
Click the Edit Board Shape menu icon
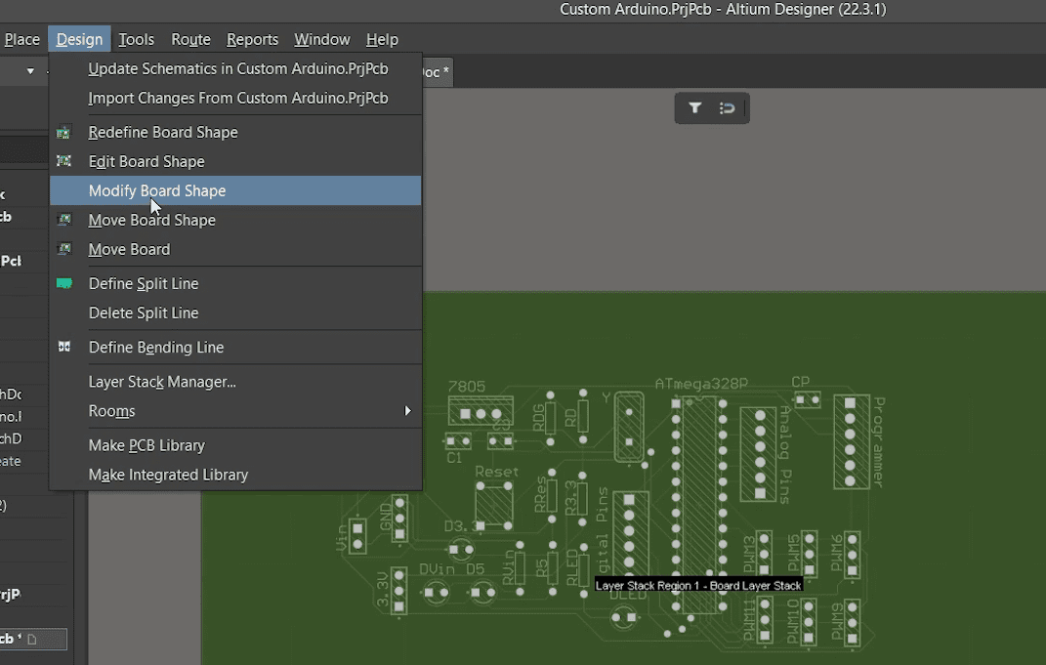(65, 161)
